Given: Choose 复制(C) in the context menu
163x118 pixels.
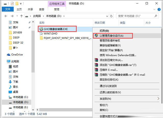Looking at the screenshot, I should 104,110.
